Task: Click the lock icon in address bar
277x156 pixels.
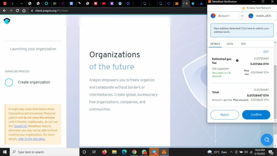Action: [x=32, y=11]
